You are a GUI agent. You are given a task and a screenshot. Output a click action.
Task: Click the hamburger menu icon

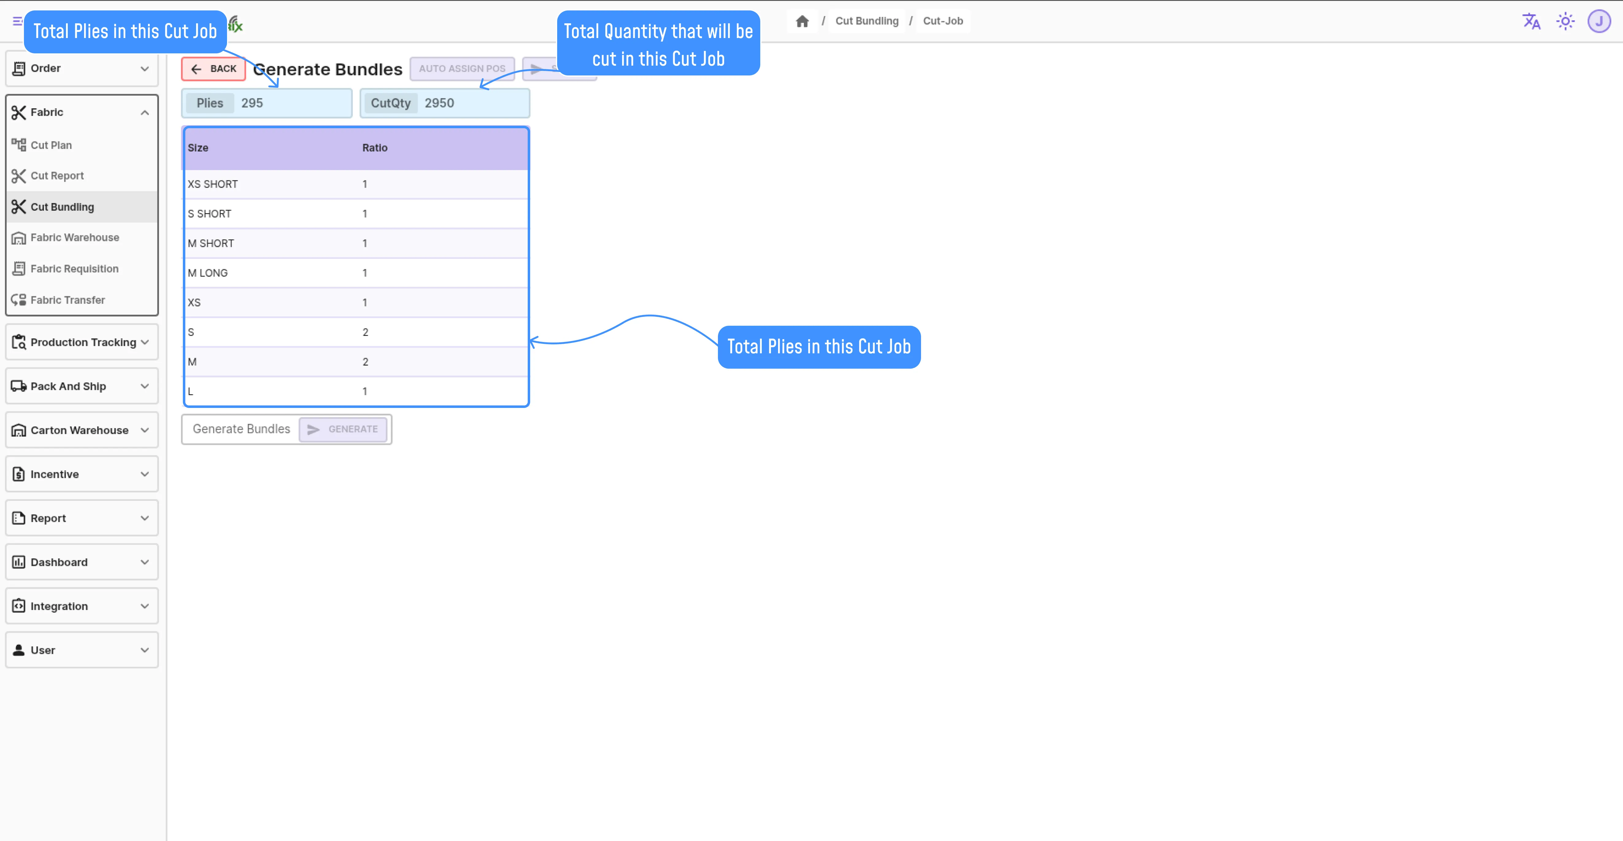point(17,21)
